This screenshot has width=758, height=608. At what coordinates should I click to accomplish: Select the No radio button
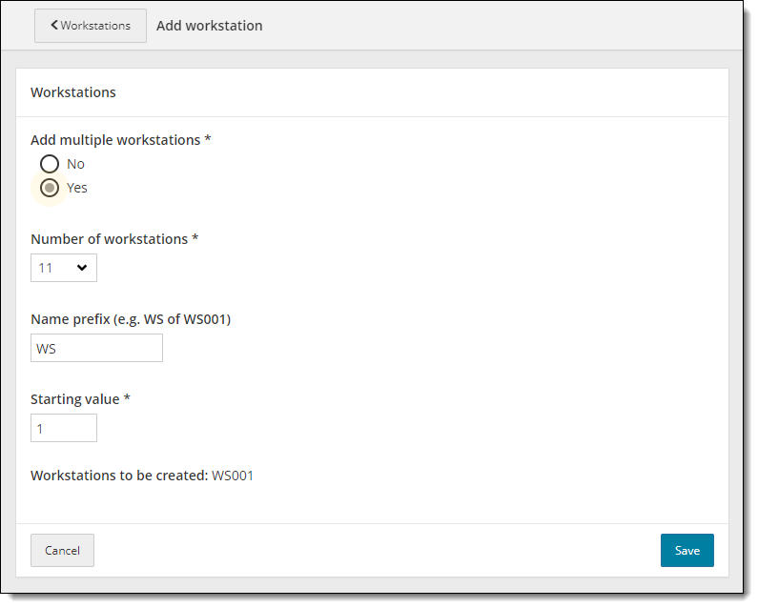click(x=50, y=164)
